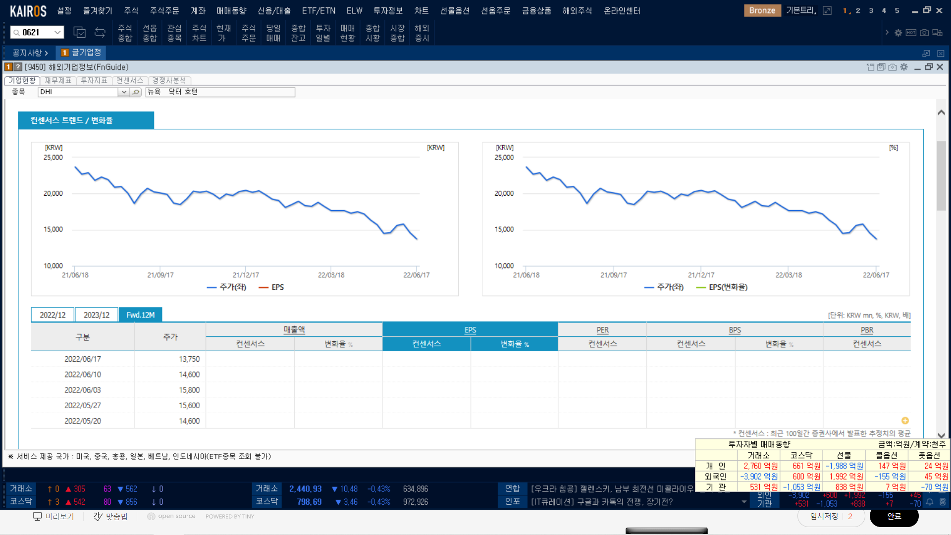951x535 pixels.
Task: Click the panel capture icon in FnGuide window header
Action: pyautogui.click(x=893, y=67)
